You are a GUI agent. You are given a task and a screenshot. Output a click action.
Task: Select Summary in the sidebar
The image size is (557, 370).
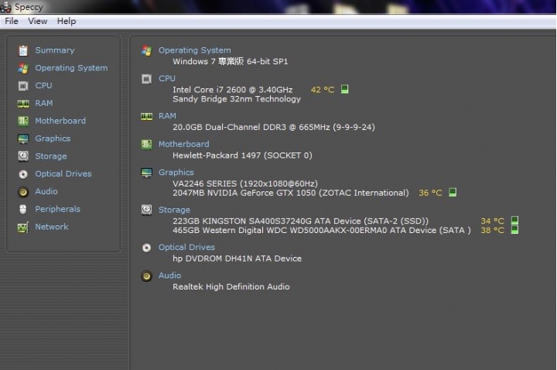(x=55, y=50)
